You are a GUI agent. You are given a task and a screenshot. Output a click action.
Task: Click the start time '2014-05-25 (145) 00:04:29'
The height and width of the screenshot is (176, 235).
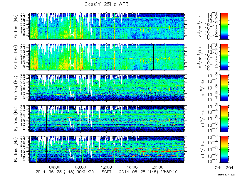pos(65,172)
